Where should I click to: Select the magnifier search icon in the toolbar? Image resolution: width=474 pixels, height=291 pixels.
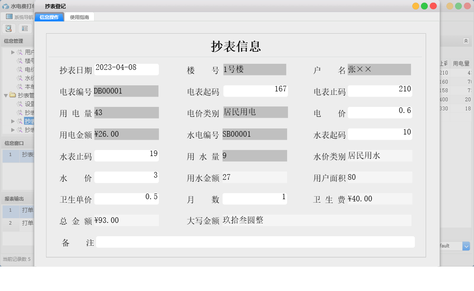click(9, 28)
